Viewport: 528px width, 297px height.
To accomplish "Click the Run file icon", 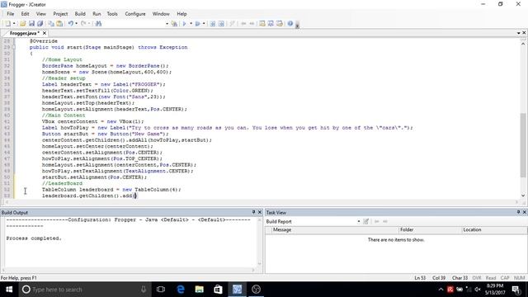I will 198,24.
